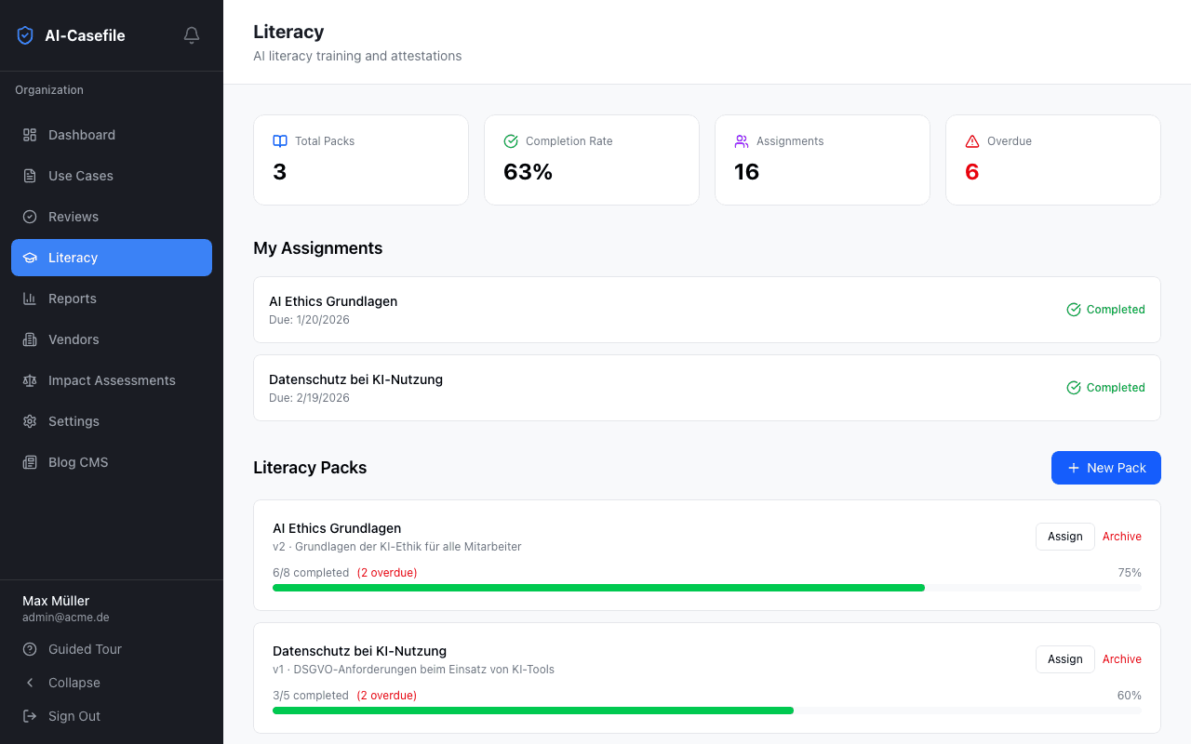Screen dimensions: 1191x744
Task: Open the Max Müller profile area
Action: pos(65,608)
